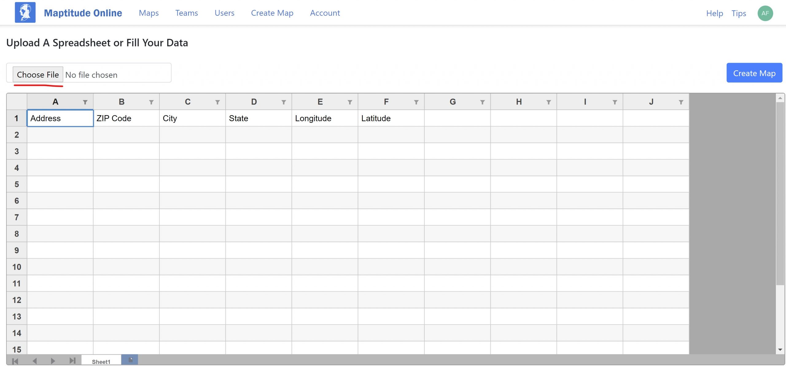The image size is (786, 366).
Task: Jump to last sheet arrow icon
Action: click(x=72, y=360)
